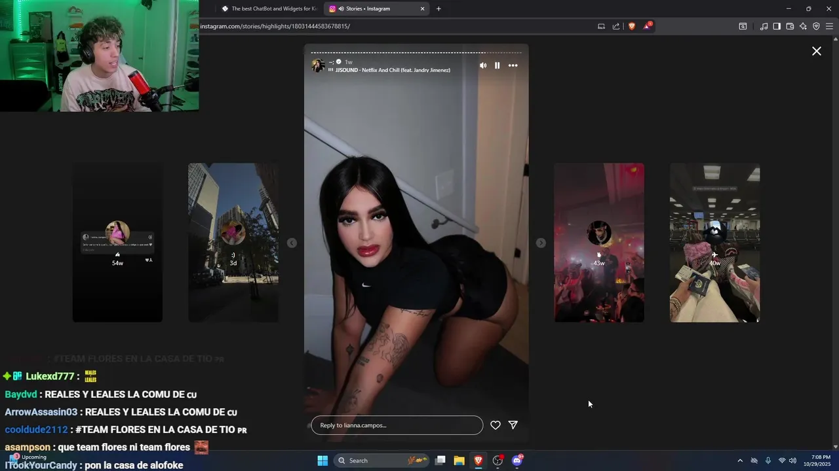
Task: Open a new browser tab
Action: point(439,9)
